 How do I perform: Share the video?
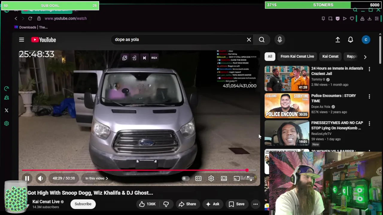pyautogui.click(x=187, y=204)
